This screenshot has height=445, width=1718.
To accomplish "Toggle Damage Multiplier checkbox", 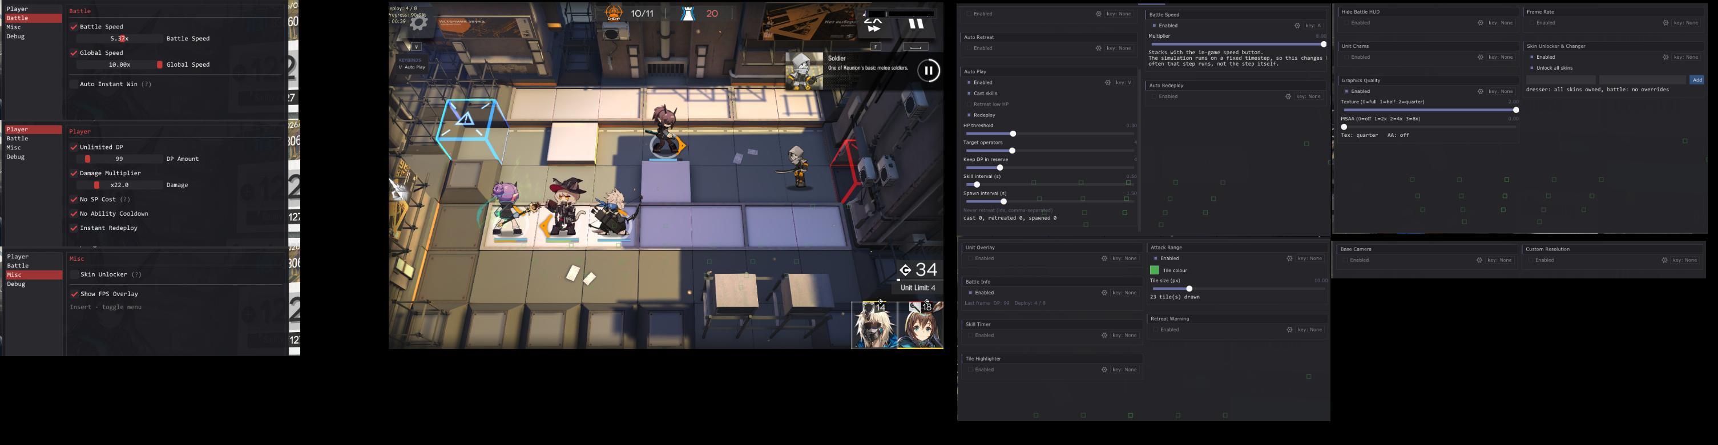I will (x=74, y=173).
